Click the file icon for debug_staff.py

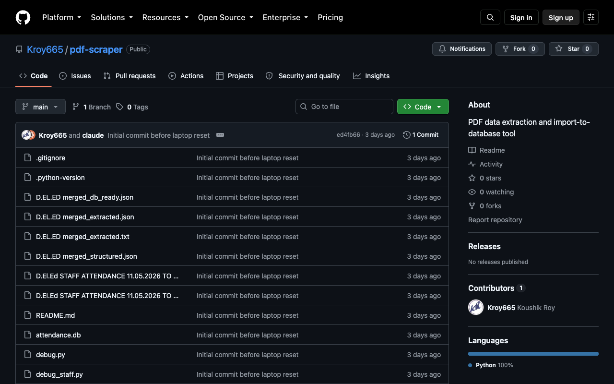pyautogui.click(x=28, y=374)
